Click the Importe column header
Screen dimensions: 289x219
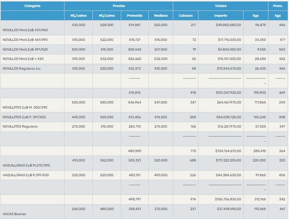221,16
